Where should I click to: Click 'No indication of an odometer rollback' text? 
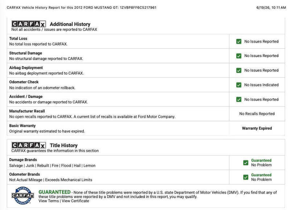click(42, 88)
